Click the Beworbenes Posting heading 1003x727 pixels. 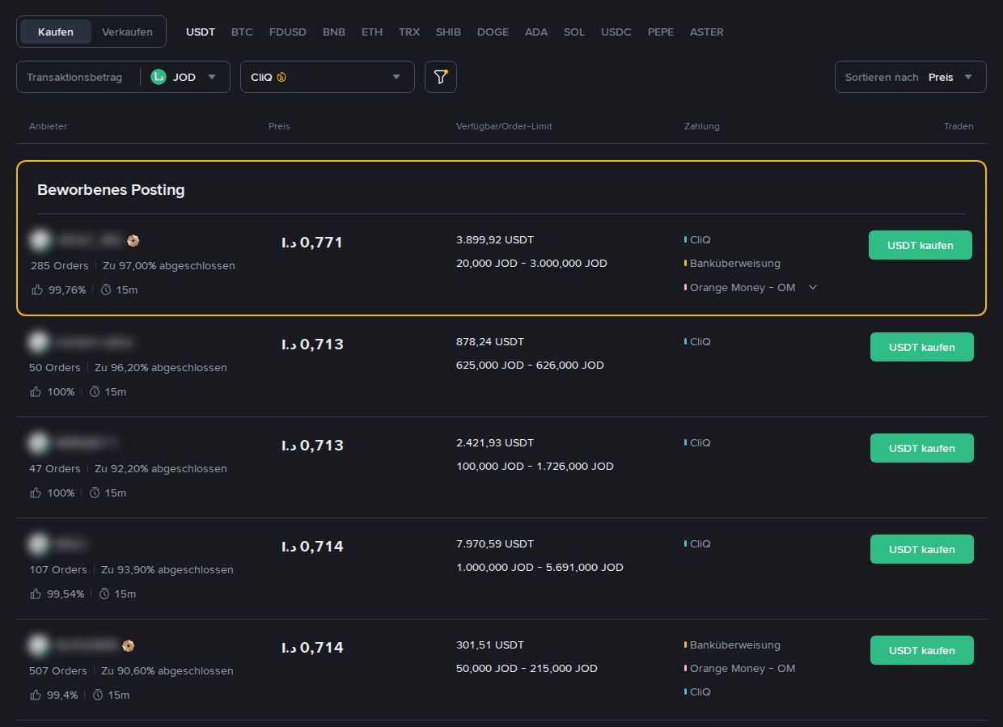pos(111,190)
